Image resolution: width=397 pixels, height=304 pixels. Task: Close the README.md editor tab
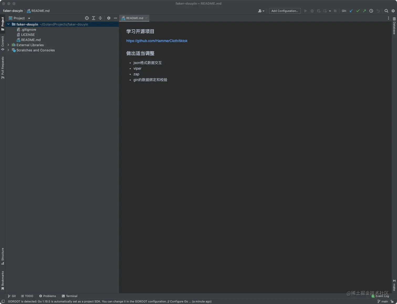[x=146, y=18]
